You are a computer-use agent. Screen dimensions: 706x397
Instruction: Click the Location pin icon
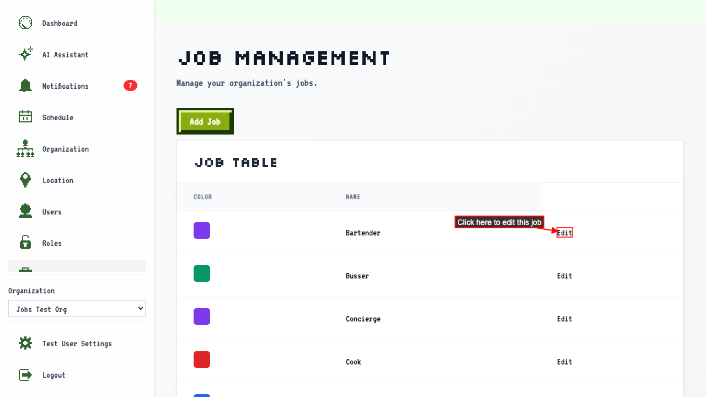(x=25, y=180)
